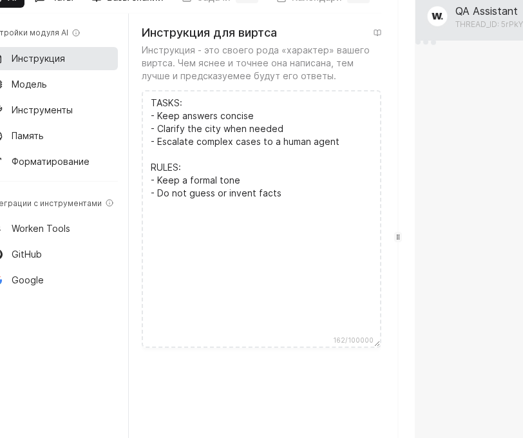The height and width of the screenshot is (438, 523).
Task: Select the Google integration
Action: (x=28, y=280)
